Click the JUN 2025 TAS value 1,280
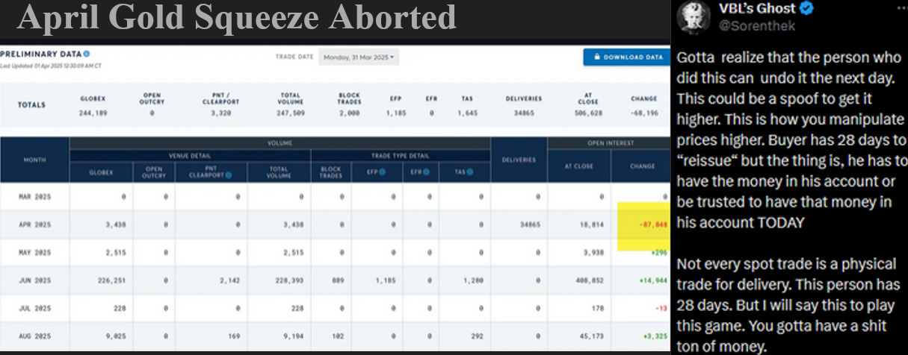The width and height of the screenshot is (908, 355). [x=472, y=280]
